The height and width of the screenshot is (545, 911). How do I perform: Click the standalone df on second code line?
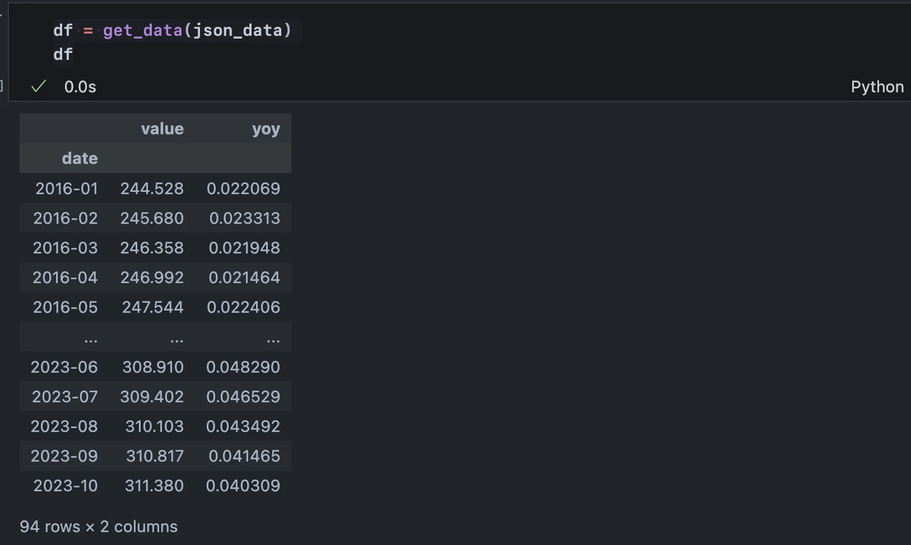tap(63, 54)
